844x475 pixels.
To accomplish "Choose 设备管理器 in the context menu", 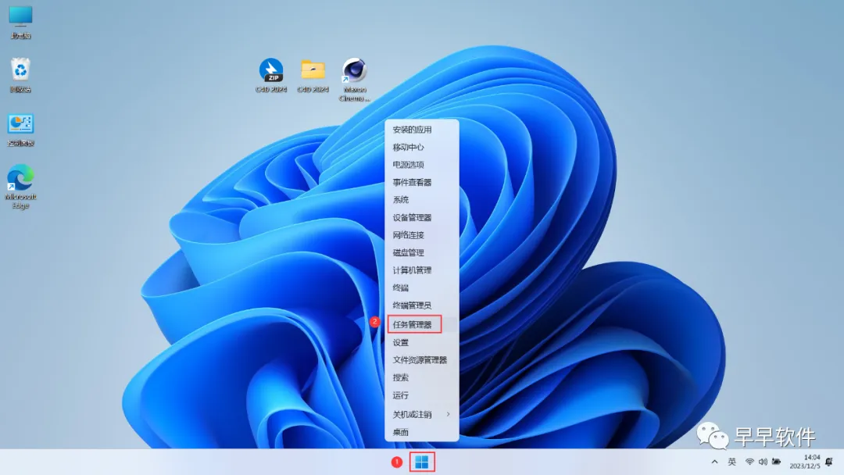I will (x=422, y=217).
